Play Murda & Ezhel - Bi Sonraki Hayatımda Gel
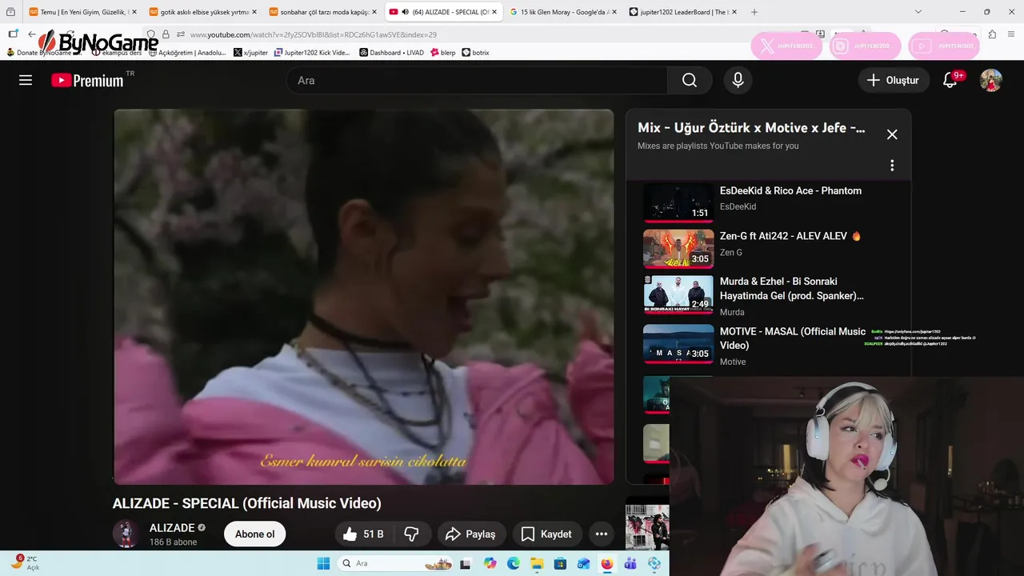 pyautogui.click(x=768, y=295)
